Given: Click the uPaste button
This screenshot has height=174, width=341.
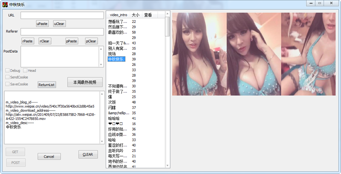Looking at the screenshot, I should pos(42,24).
